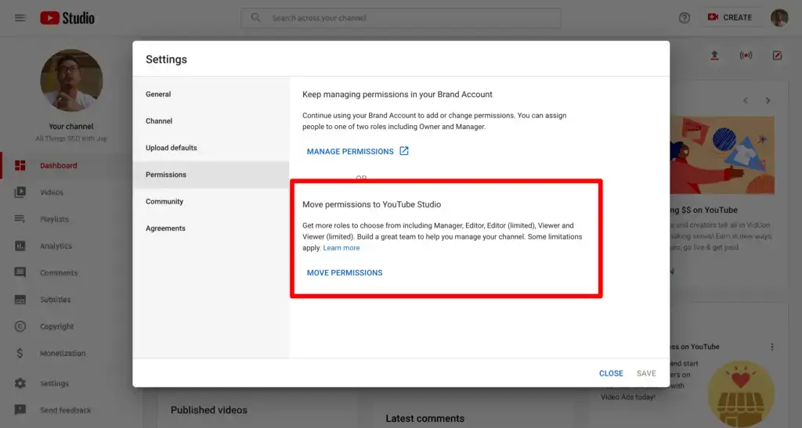Click the Playlists icon in the sidebar
The image size is (802, 428).
click(20, 218)
